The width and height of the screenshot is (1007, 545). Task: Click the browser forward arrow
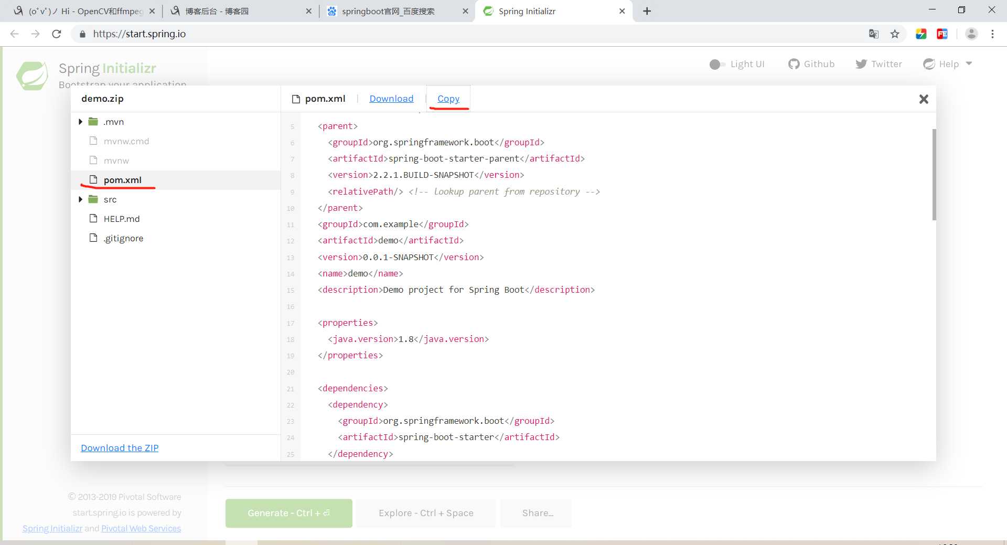(x=35, y=34)
